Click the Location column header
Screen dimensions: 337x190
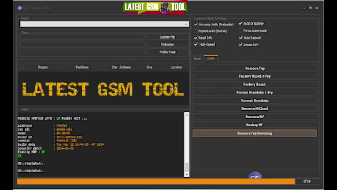[176, 67]
